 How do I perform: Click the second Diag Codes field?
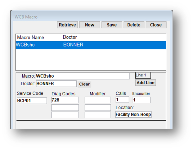[x=65, y=108]
